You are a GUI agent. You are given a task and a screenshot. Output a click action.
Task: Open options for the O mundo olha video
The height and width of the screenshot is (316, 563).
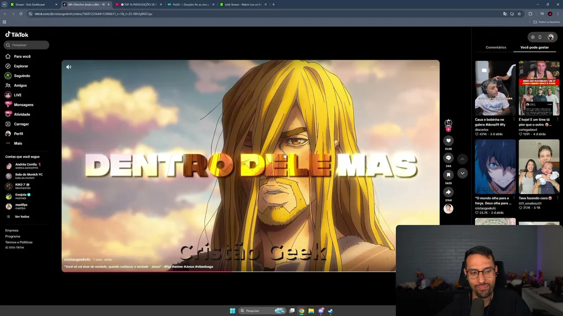click(x=514, y=198)
